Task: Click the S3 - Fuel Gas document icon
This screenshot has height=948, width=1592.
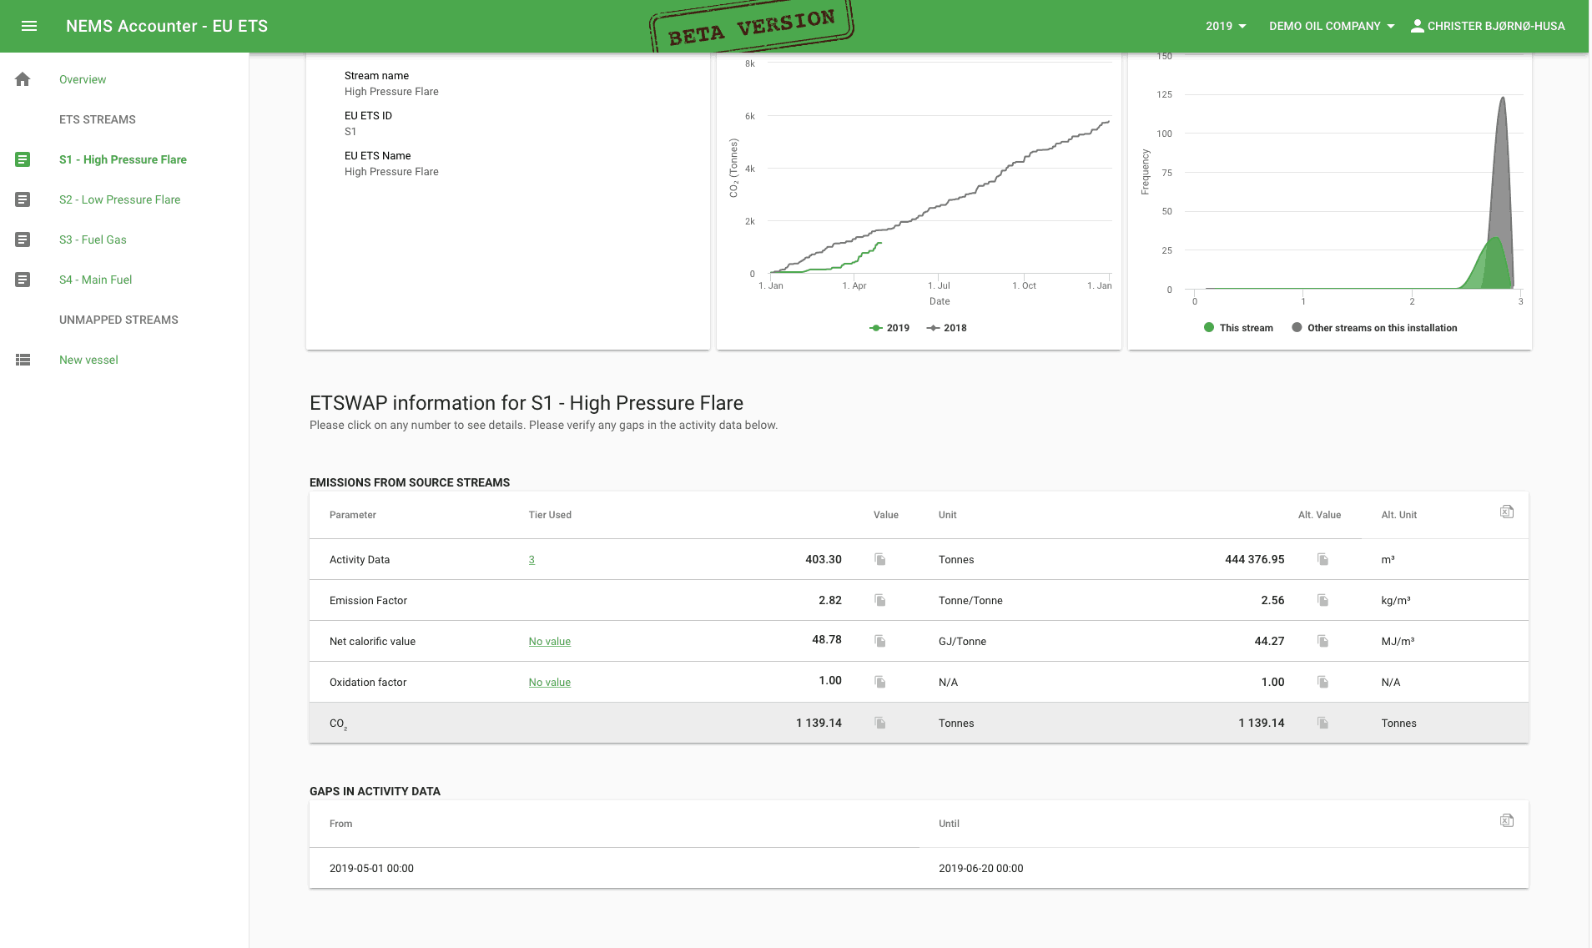Action: click(23, 240)
